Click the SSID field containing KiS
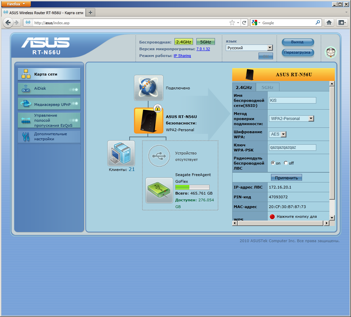Viewport: 351px width, 317px height. [x=292, y=100]
